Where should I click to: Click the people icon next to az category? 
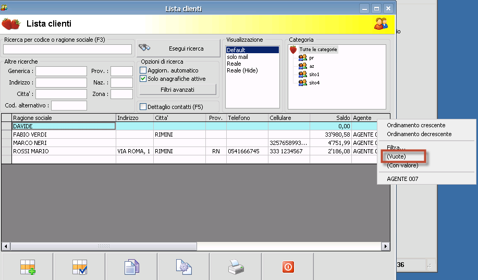302,66
